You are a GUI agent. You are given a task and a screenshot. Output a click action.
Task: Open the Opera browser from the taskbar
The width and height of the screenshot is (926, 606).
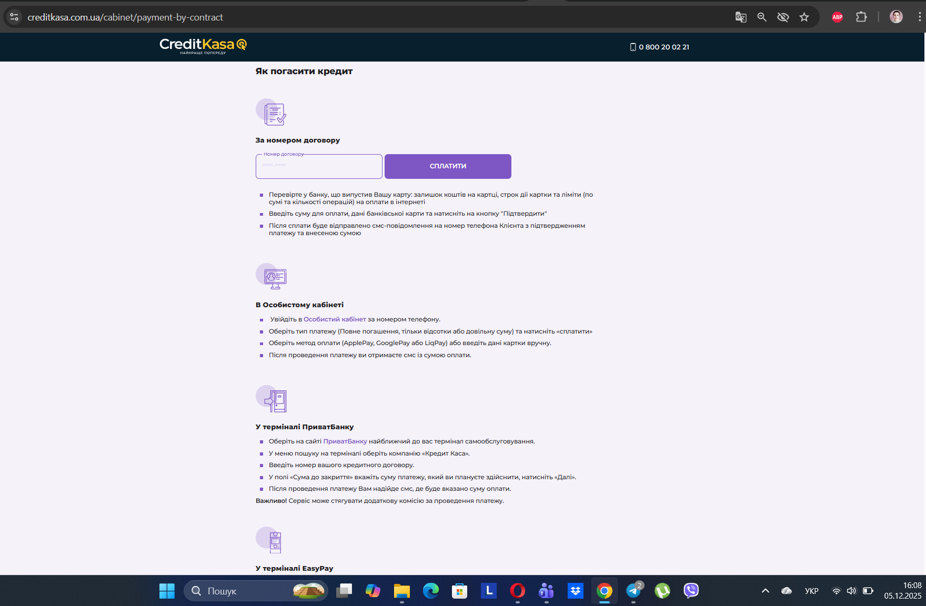(x=518, y=591)
